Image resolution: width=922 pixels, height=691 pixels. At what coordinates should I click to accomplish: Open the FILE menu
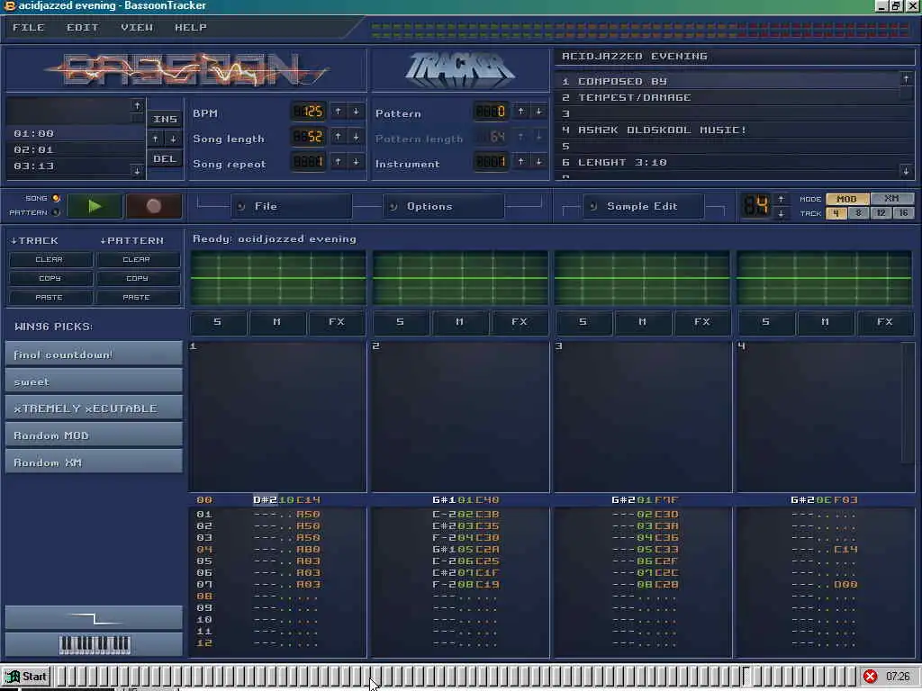click(x=28, y=27)
